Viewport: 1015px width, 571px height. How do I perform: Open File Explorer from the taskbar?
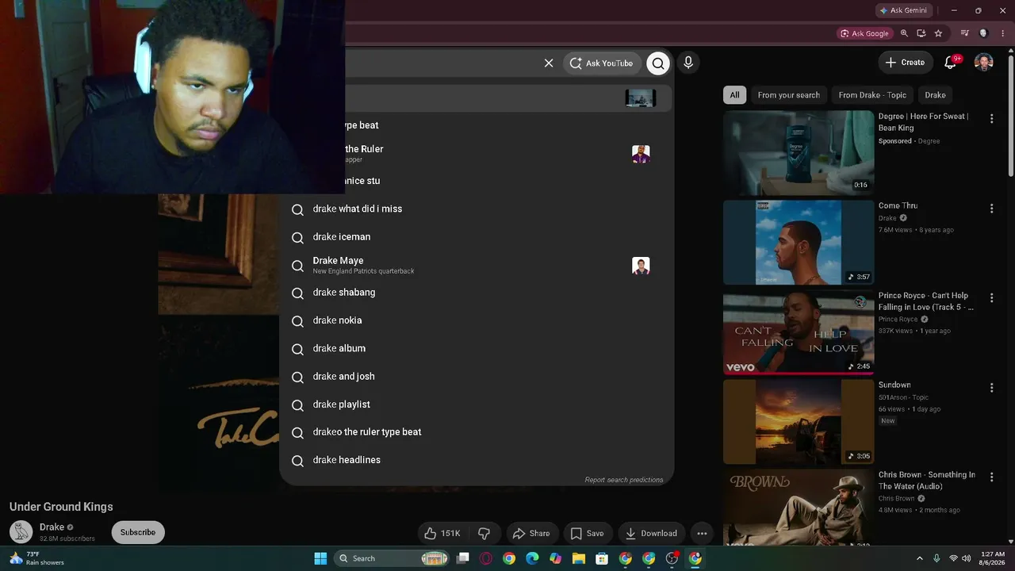(x=579, y=558)
